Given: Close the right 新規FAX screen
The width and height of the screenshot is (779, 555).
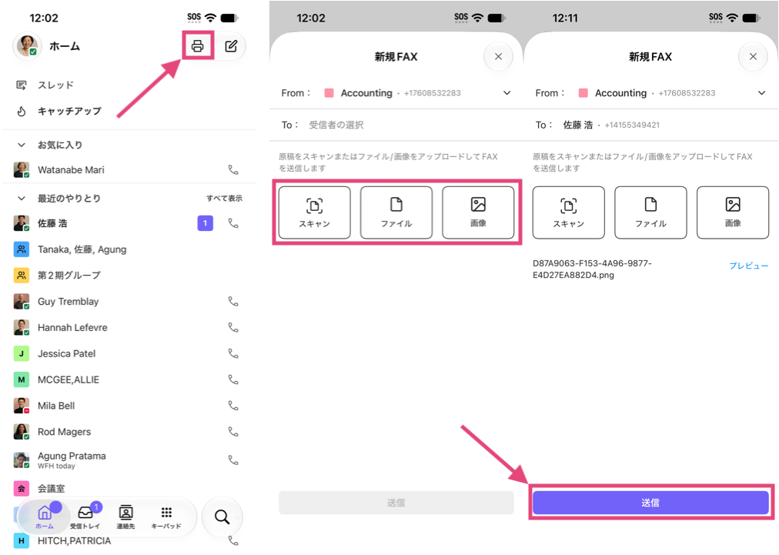Looking at the screenshot, I should coord(753,57).
